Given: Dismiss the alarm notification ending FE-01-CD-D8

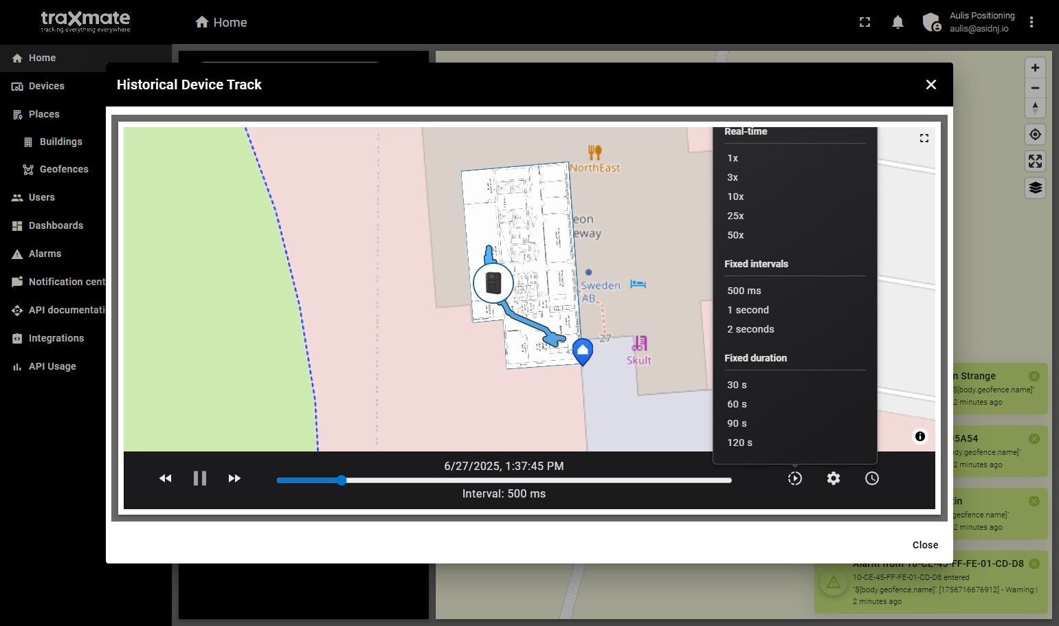Looking at the screenshot, I should pyautogui.click(x=1034, y=563).
